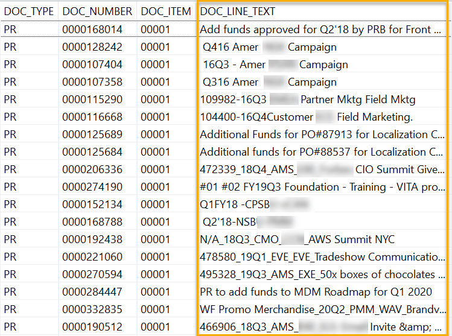Image resolution: width=452 pixels, height=336 pixels.
Task: Click the FY19Q3 Foundation Training cell
Action: 322,187
